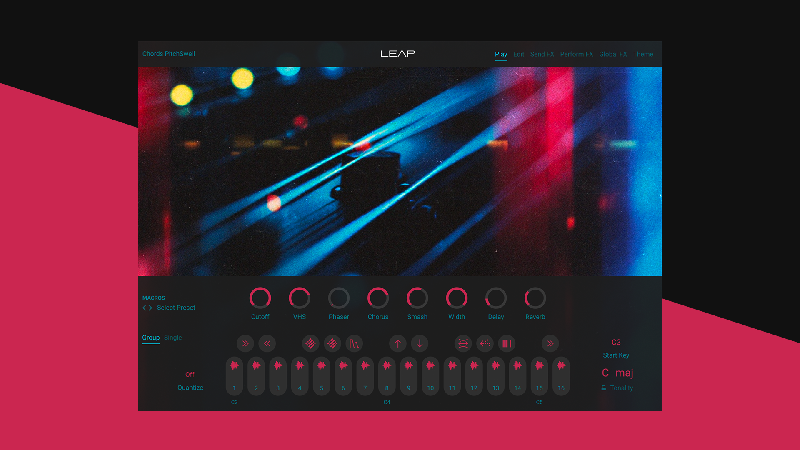Viewport: 800px width, 450px height.
Task: Change tonality from maj to another mode
Action: point(625,372)
